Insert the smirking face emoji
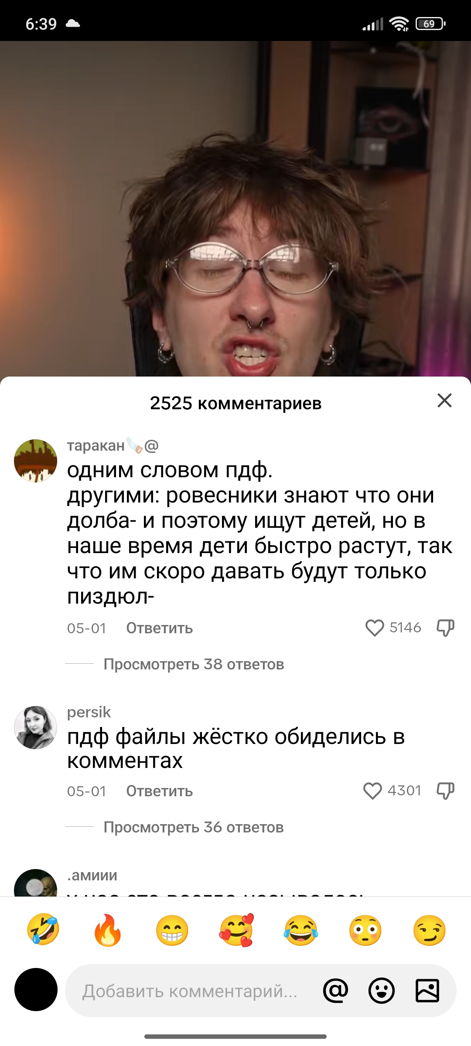 (430, 930)
